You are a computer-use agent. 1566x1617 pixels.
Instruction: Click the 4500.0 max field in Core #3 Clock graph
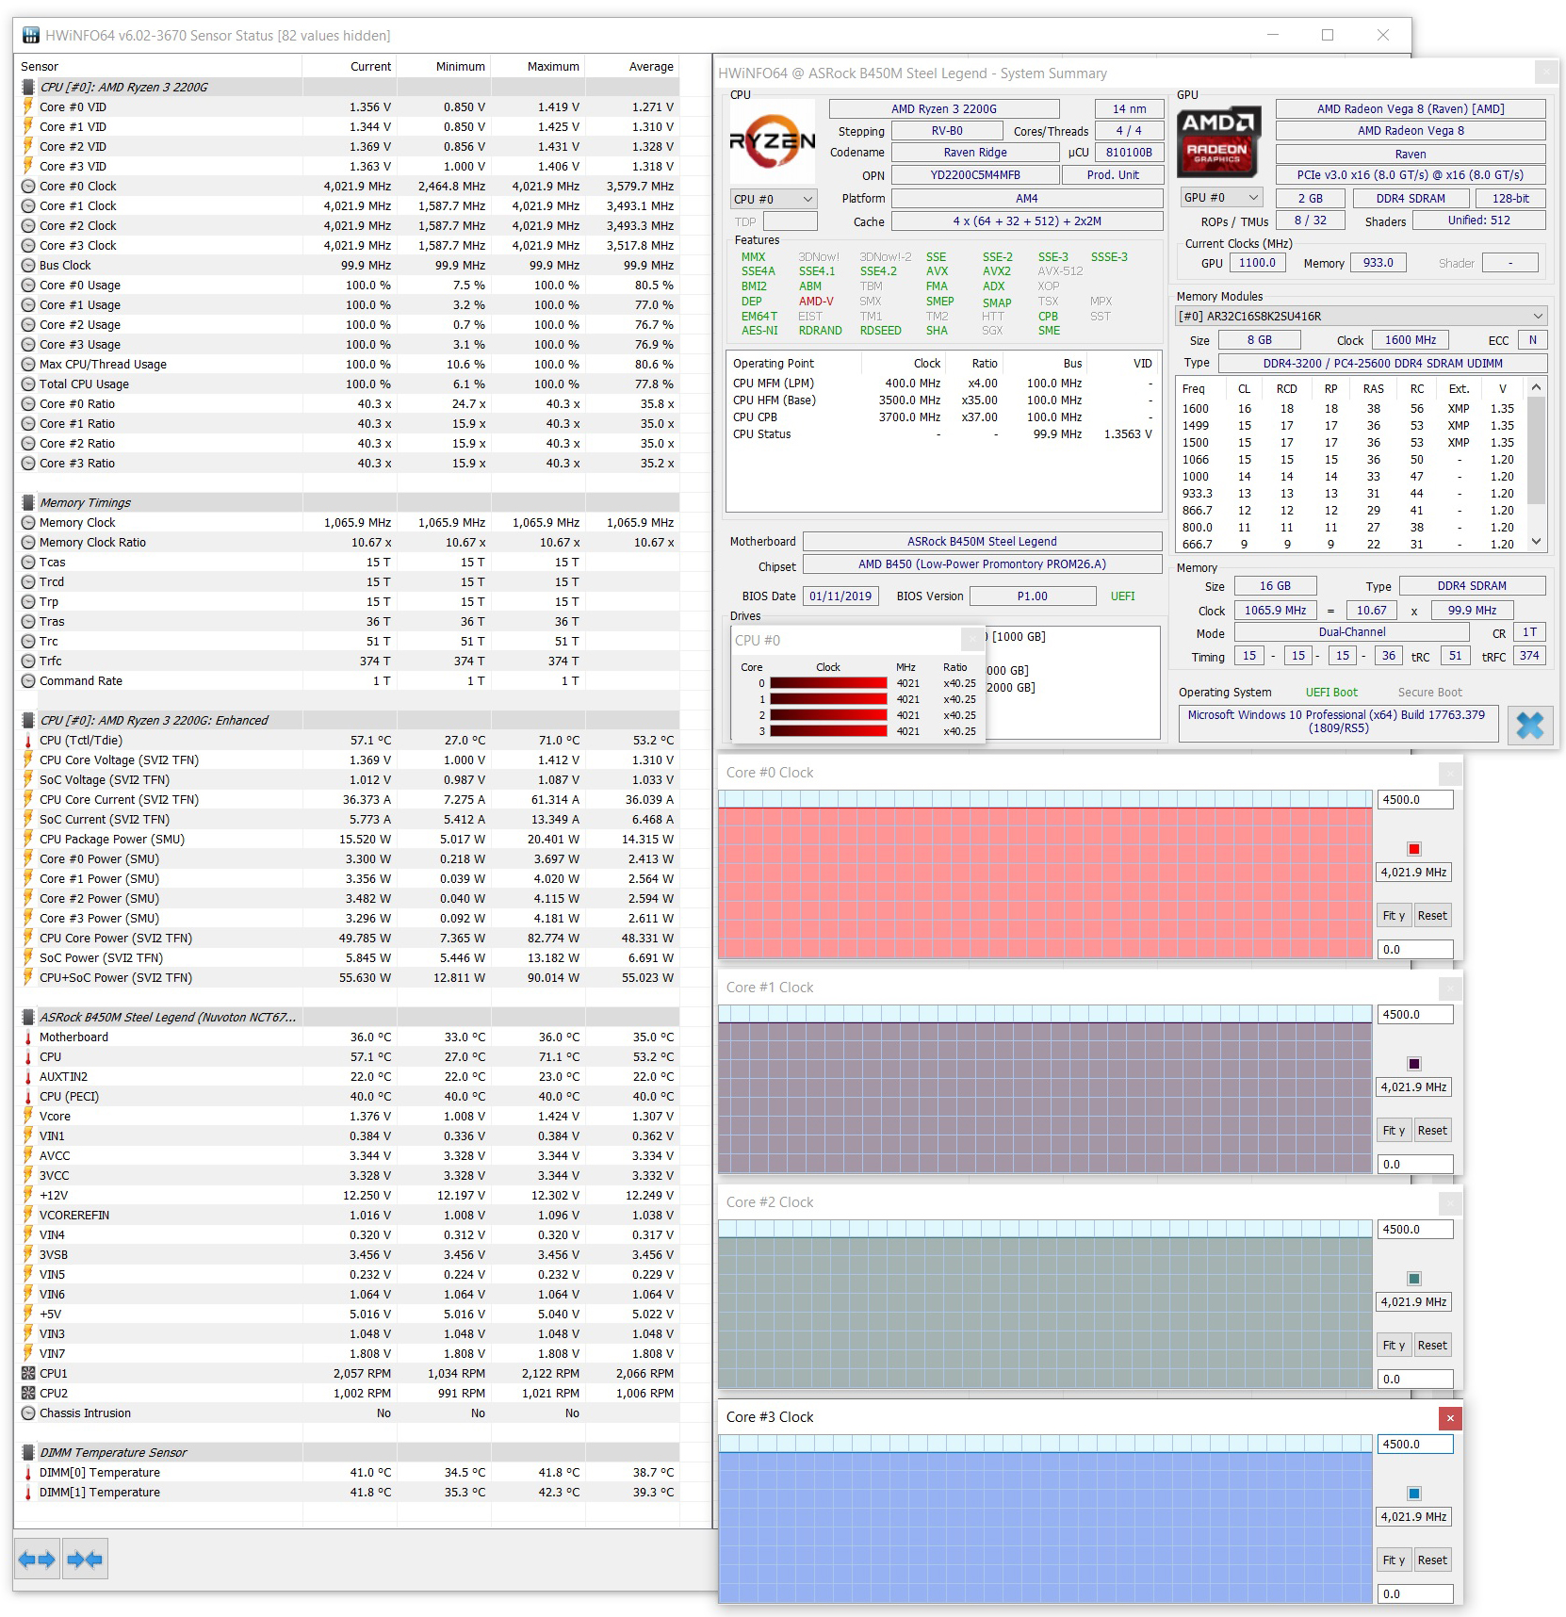[1415, 1444]
